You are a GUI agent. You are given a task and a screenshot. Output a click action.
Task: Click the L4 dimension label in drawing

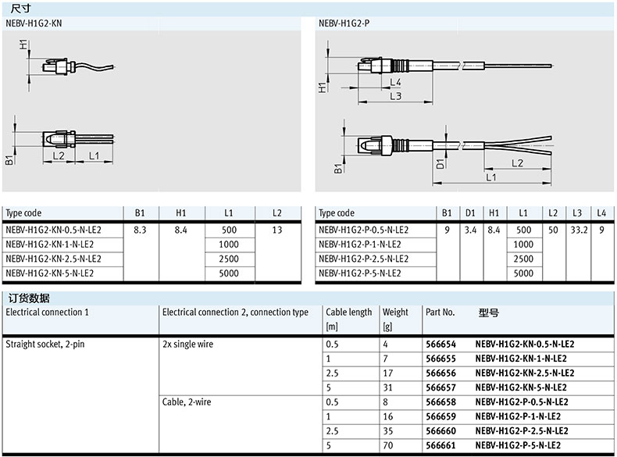tap(395, 82)
